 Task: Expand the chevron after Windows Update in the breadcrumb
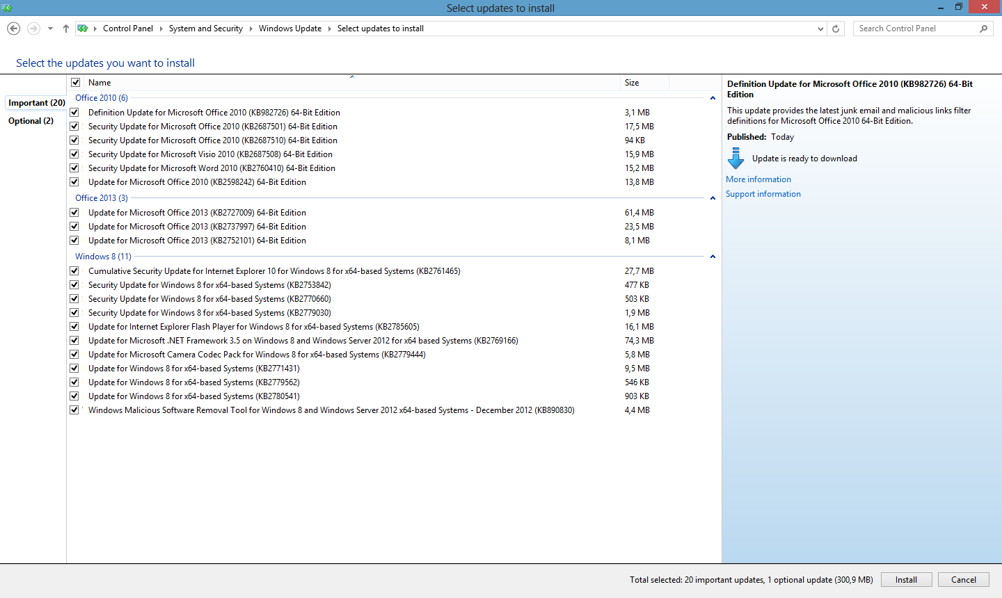click(330, 29)
